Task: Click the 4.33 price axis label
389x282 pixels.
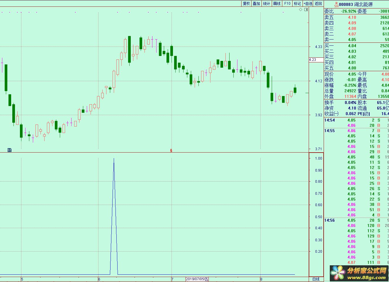Action: (318, 47)
